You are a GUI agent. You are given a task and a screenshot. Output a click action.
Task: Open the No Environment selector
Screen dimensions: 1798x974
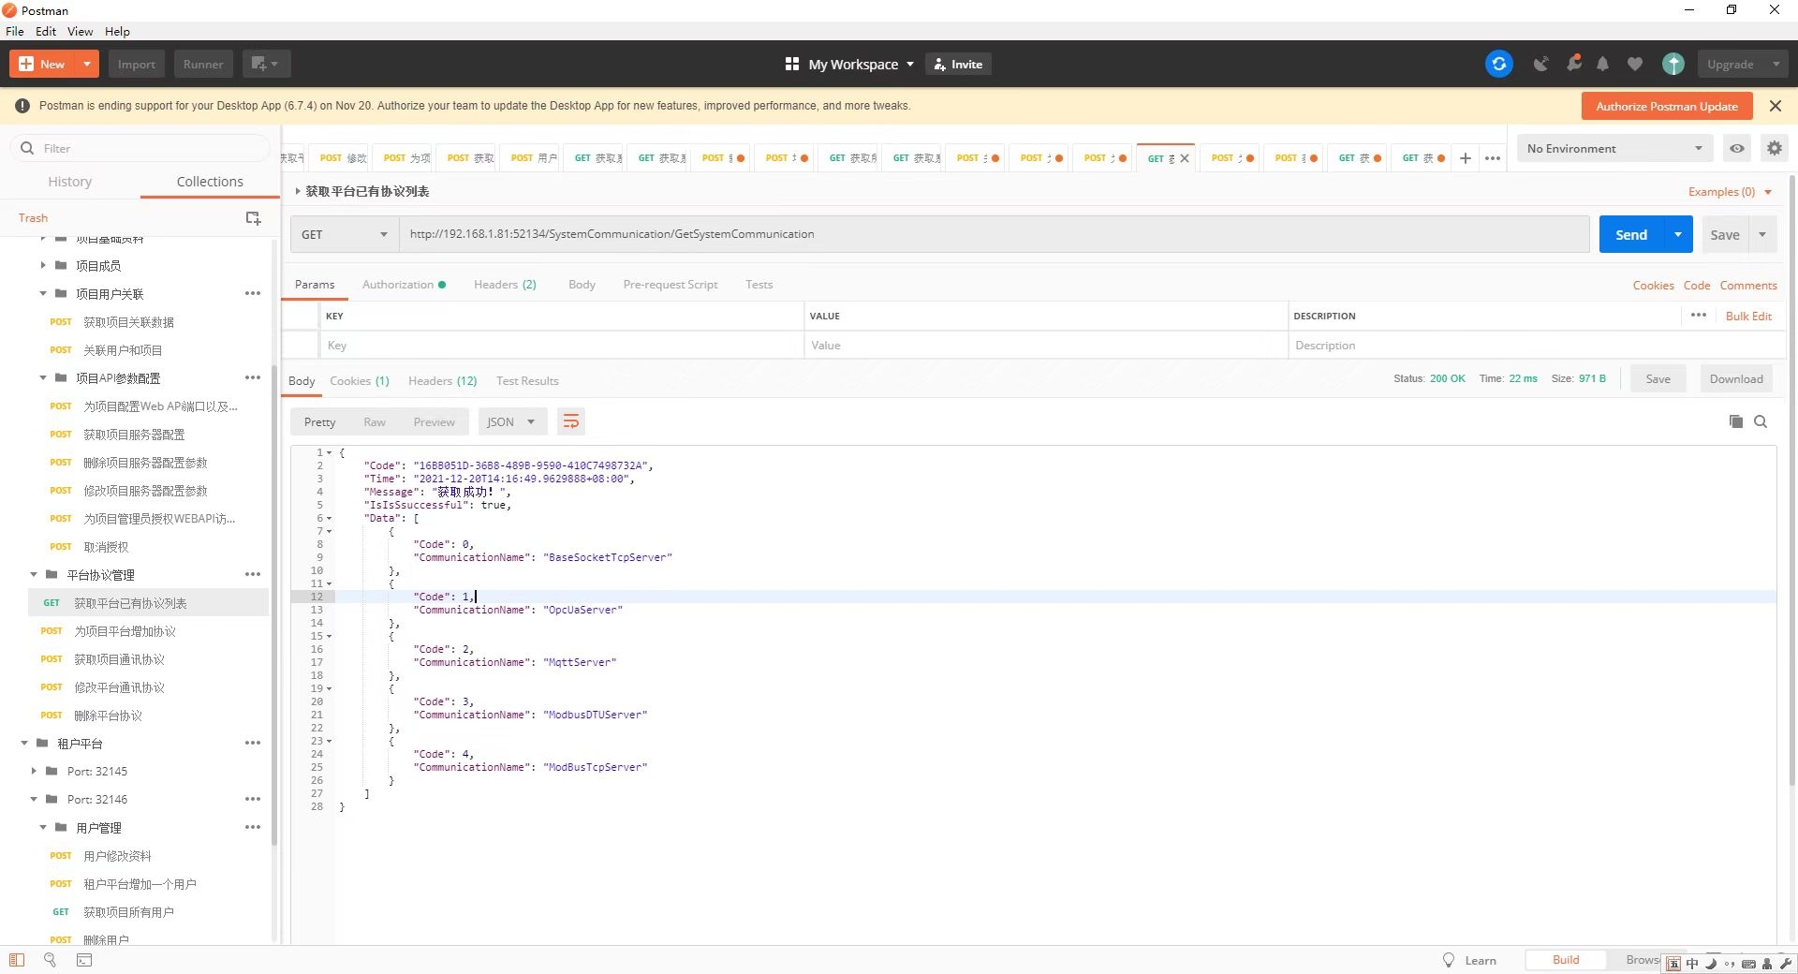tap(1614, 148)
